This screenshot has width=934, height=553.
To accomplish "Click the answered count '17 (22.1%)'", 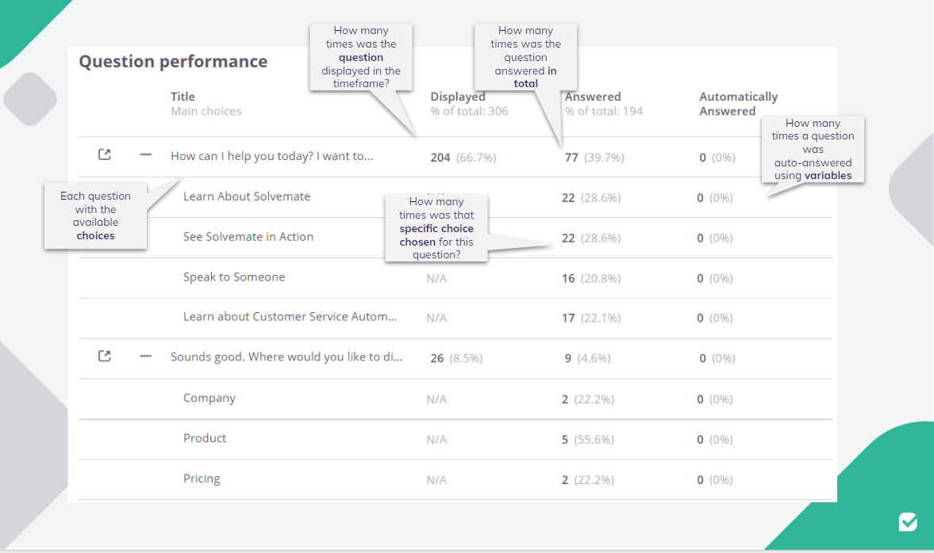I will tap(591, 318).
